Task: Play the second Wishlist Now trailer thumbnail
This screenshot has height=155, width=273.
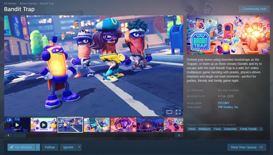Action: pyautogui.click(x=43, y=125)
